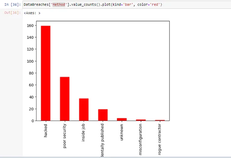Click the 'hacked' x-axis label

(45, 130)
